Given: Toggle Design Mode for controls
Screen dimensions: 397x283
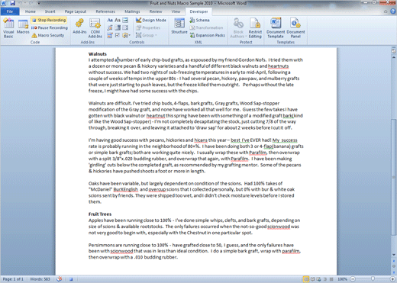Looking at the screenshot, I should [151, 20].
